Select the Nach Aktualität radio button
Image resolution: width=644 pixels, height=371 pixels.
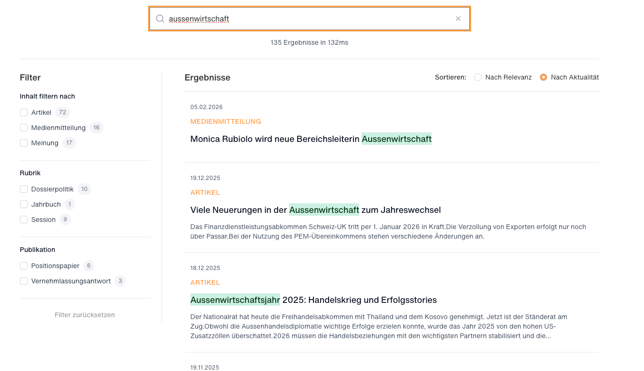coord(543,77)
